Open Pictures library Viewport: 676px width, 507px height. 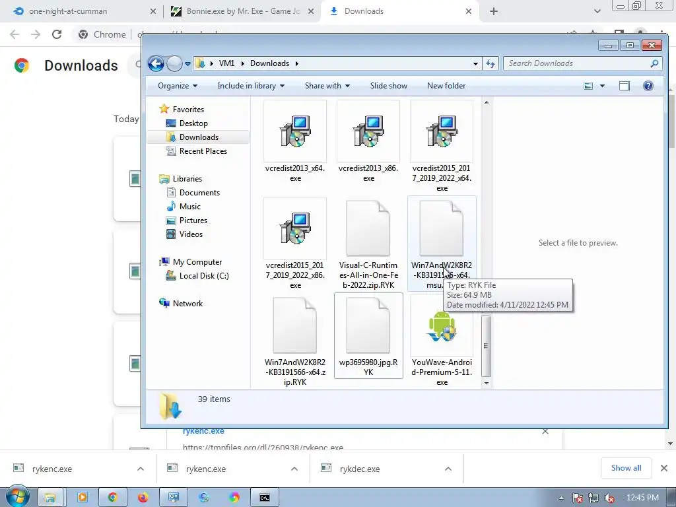193,220
